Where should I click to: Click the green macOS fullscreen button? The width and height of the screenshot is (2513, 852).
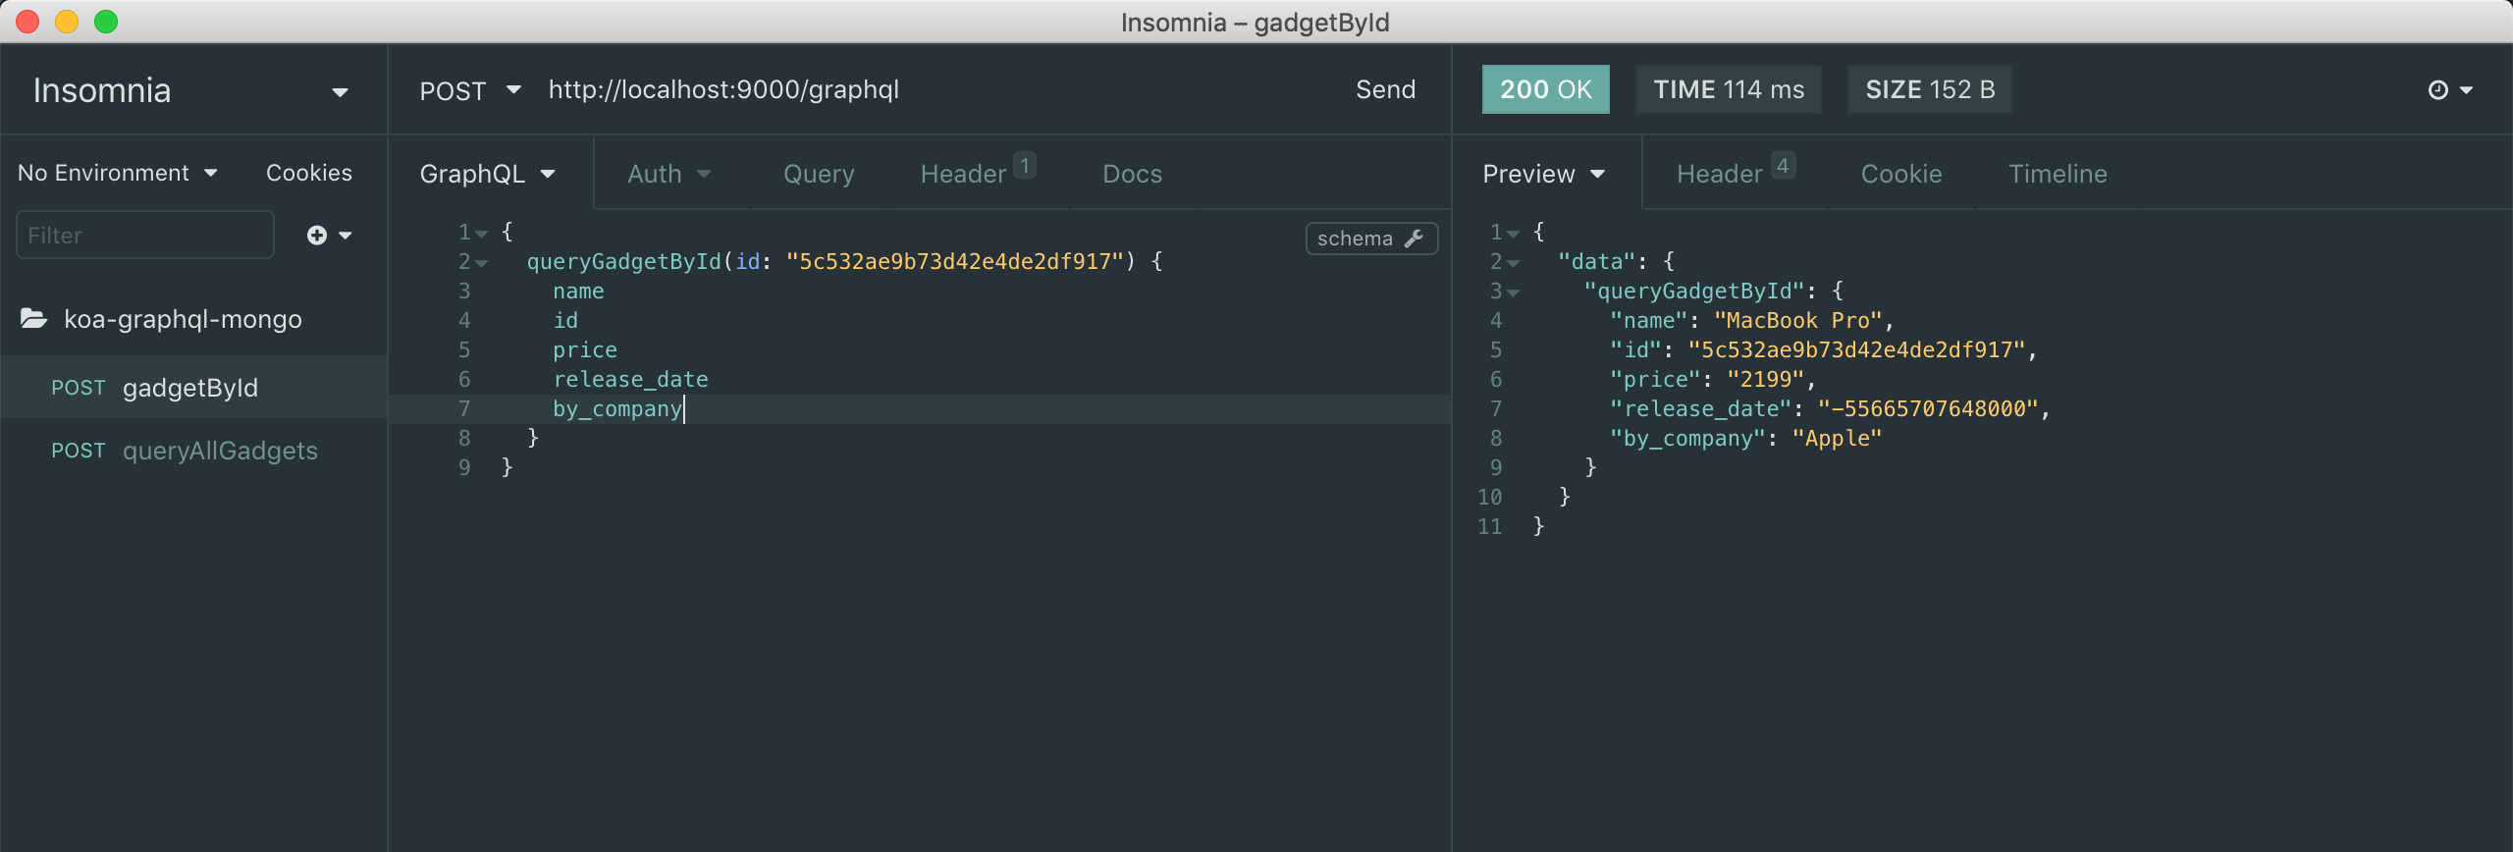[x=106, y=22]
